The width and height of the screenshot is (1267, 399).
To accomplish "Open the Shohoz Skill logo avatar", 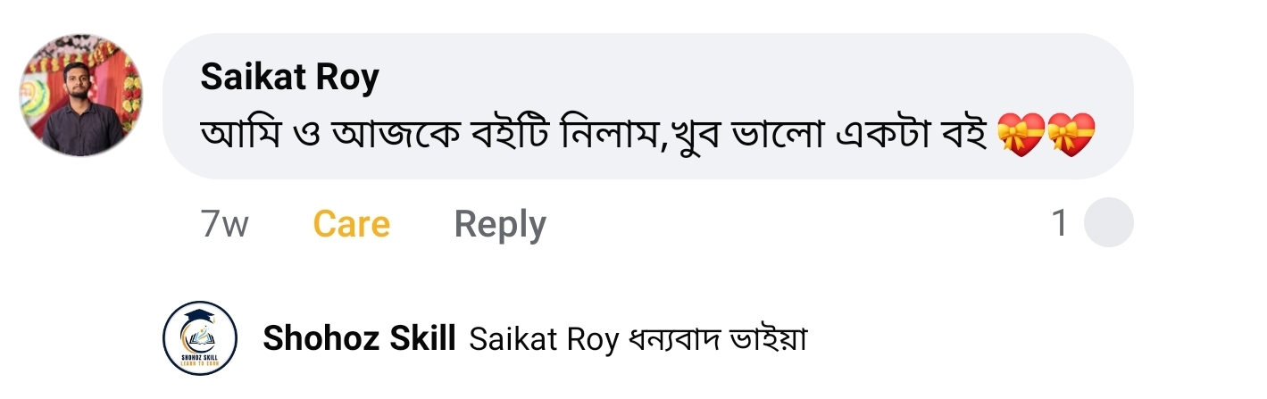I will (x=200, y=338).
